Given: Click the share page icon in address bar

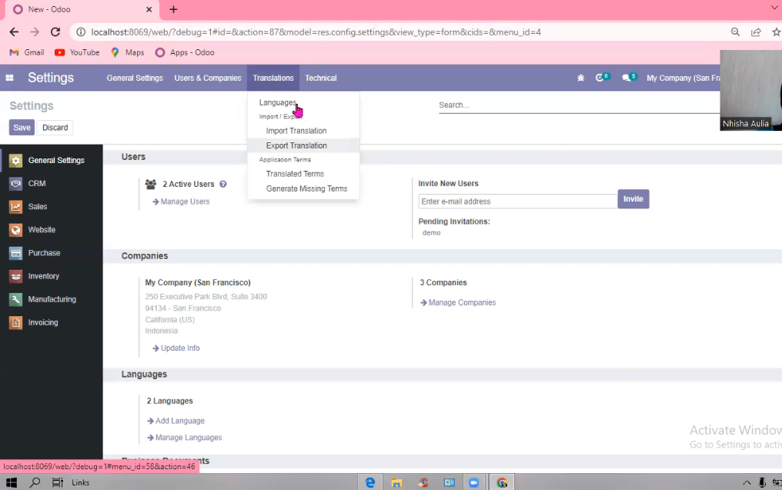Looking at the screenshot, I should (756, 32).
